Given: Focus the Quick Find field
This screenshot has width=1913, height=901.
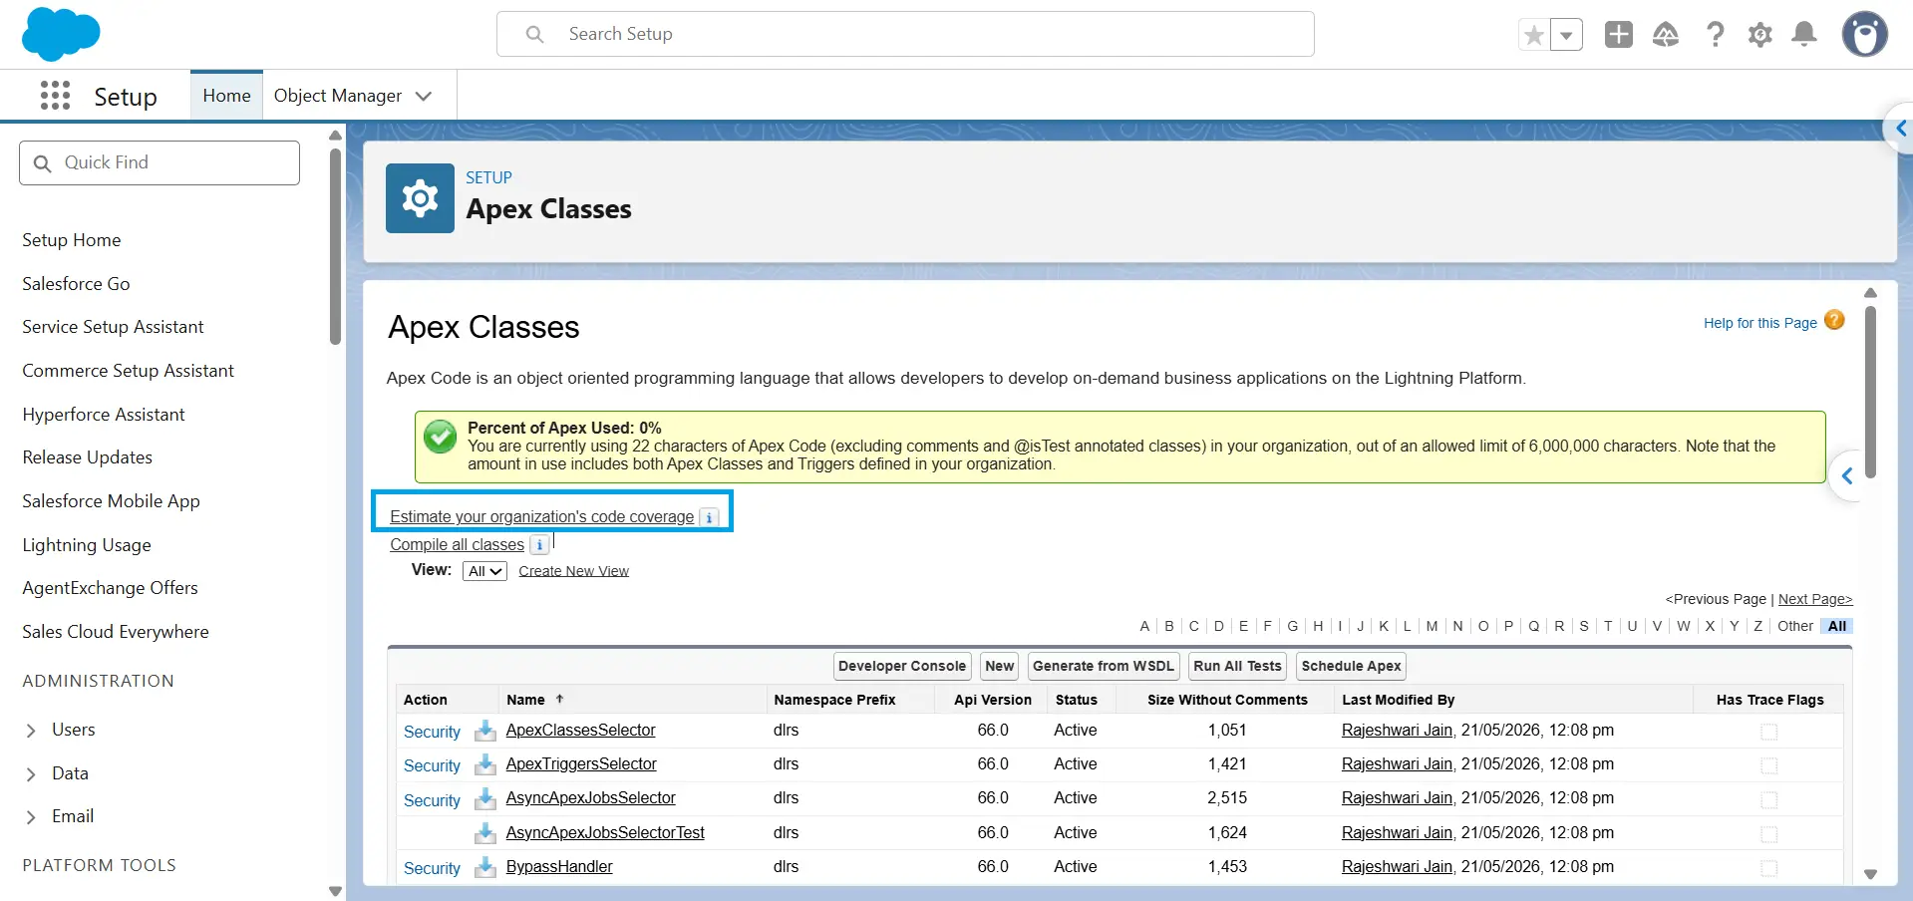Looking at the screenshot, I should click(x=159, y=162).
